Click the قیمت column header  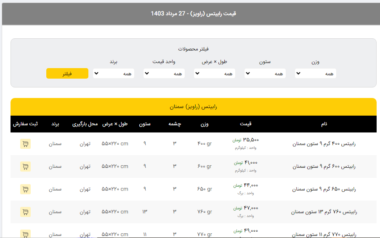click(246, 124)
